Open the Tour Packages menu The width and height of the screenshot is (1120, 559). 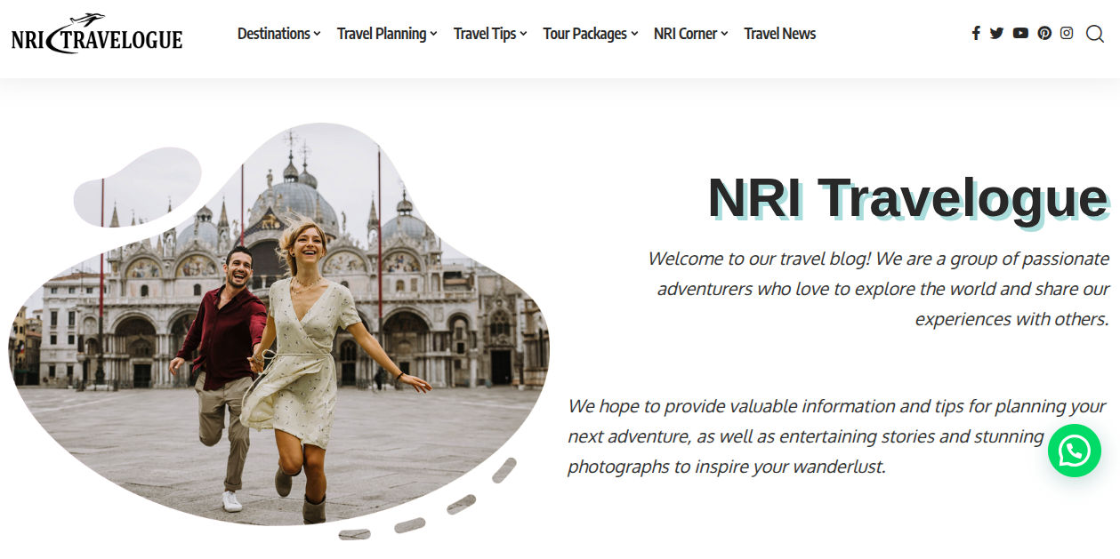tap(591, 34)
